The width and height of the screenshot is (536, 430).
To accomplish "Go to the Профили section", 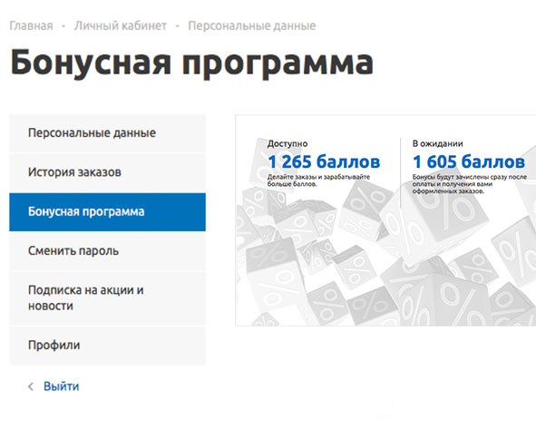I will (x=107, y=346).
